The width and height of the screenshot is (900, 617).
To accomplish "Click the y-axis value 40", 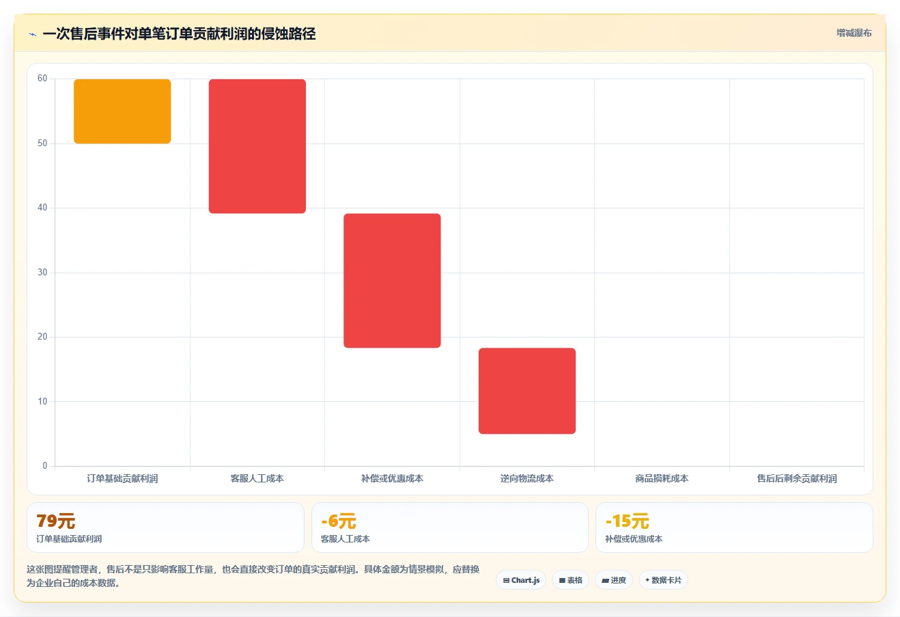I will 42,208.
